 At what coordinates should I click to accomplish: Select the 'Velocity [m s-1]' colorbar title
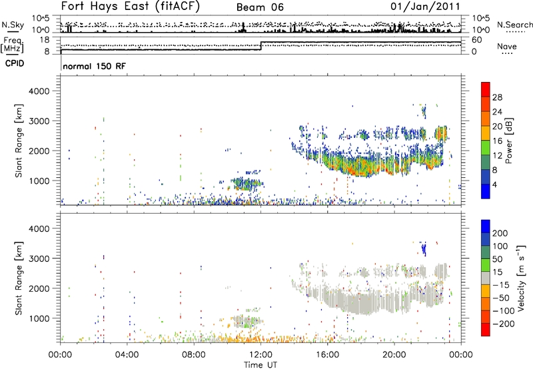pyautogui.click(x=521, y=278)
